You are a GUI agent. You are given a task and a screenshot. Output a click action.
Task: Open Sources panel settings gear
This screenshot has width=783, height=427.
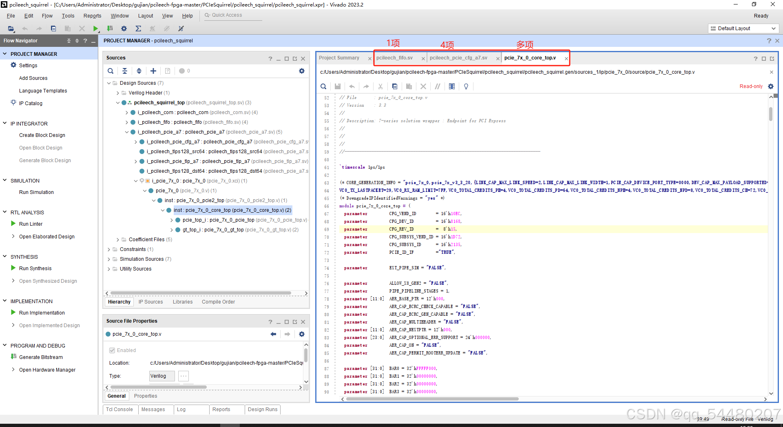pos(302,71)
